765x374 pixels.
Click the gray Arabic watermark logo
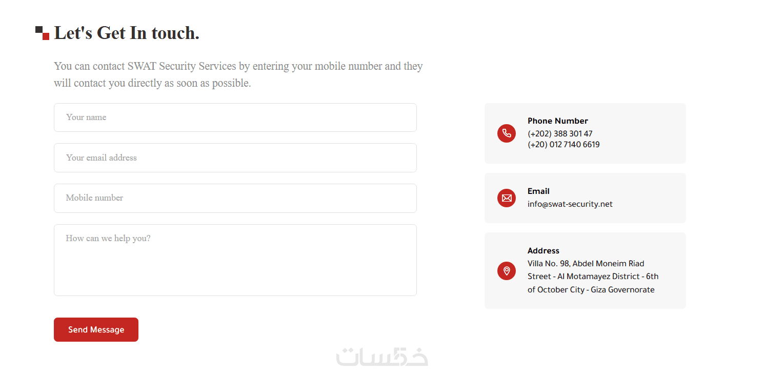(382, 357)
